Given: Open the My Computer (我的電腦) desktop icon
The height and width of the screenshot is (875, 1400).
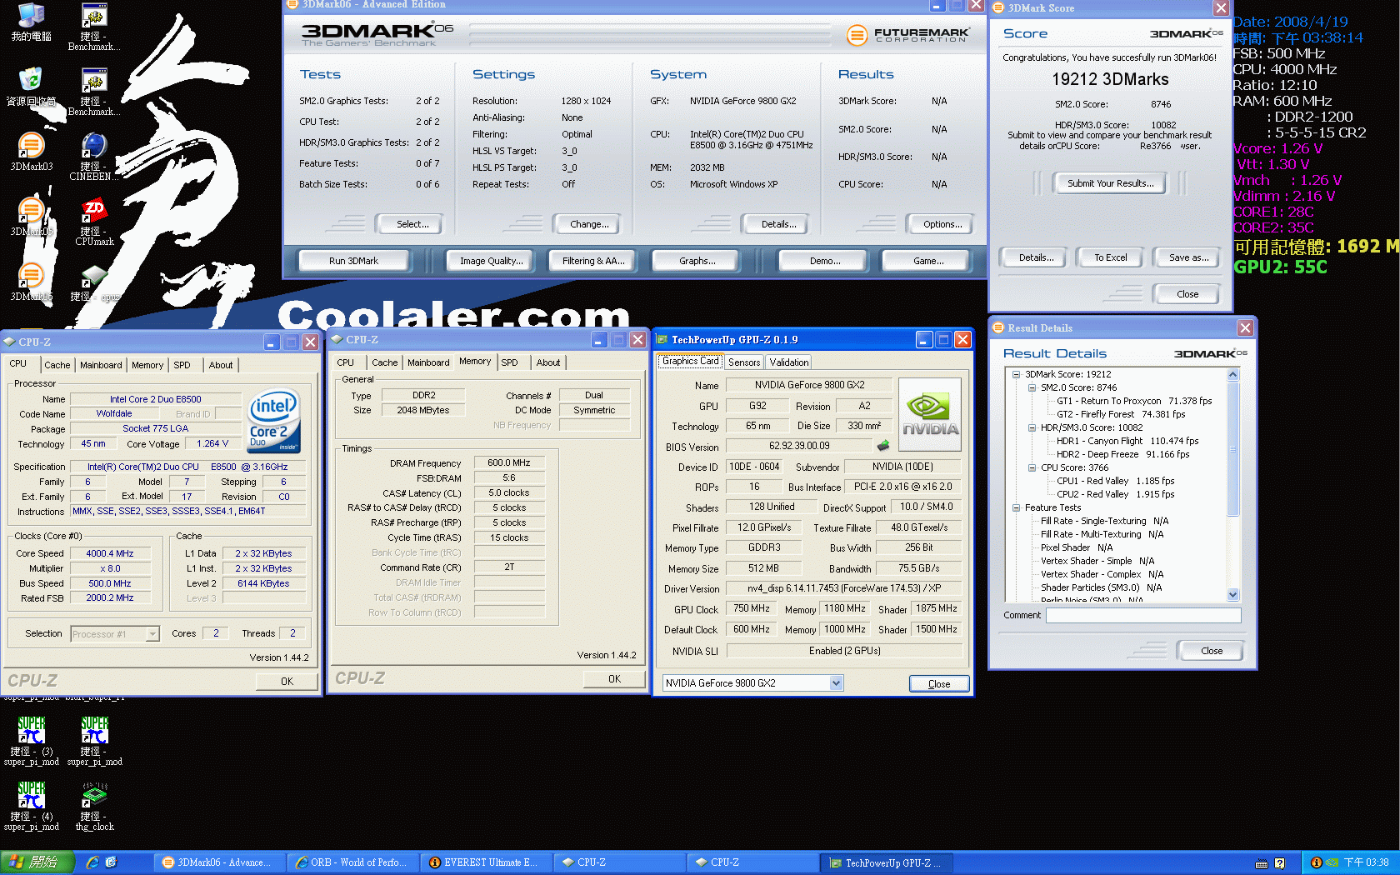Looking at the screenshot, I should (31, 22).
